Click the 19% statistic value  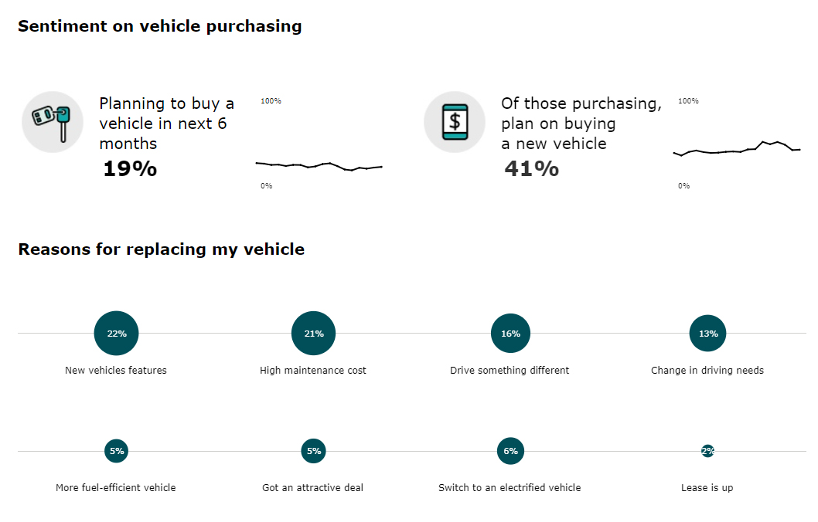129,168
